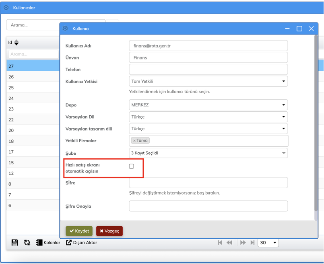This screenshot has width=324, height=264.
Task: Open the Kullanıcı Yetkisi dropdown
Action: pyautogui.click(x=208, y=81)
